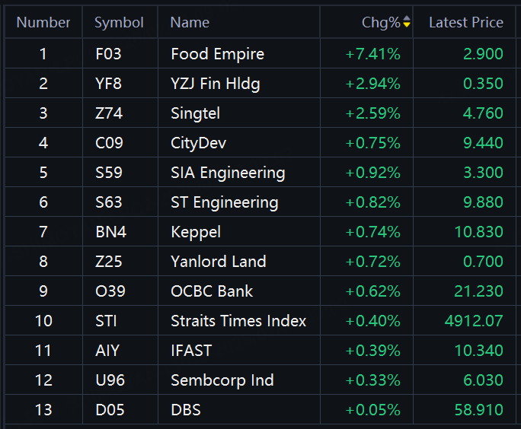Select the Singtel stock name

click(x=195, y=113)
